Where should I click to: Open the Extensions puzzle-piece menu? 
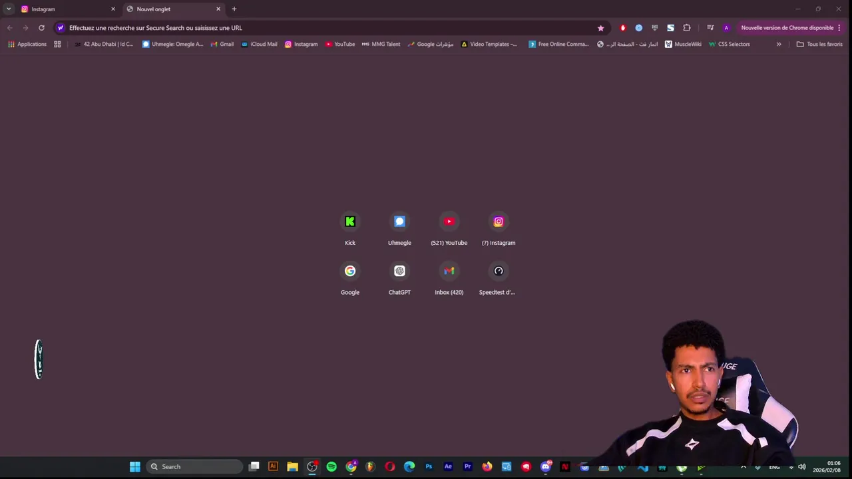[687, 28]
